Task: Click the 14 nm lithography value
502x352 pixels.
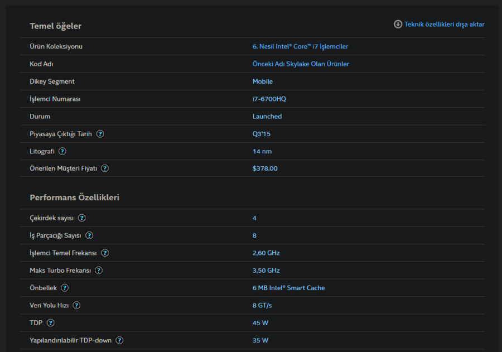Action: tap(262, 151)
